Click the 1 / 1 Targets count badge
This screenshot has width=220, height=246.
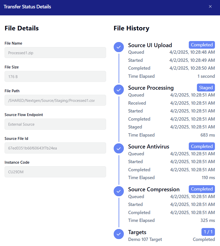208,232
